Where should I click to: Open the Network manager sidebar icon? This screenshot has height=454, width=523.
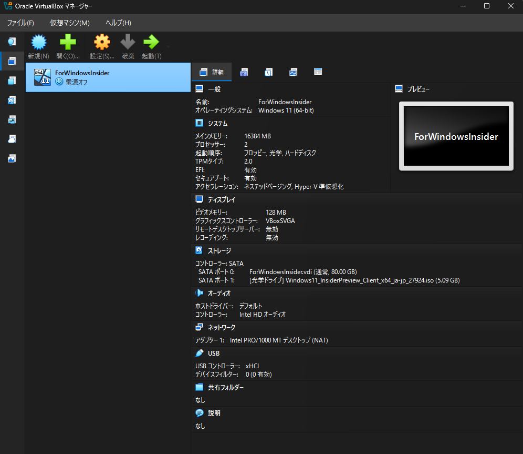12,119
